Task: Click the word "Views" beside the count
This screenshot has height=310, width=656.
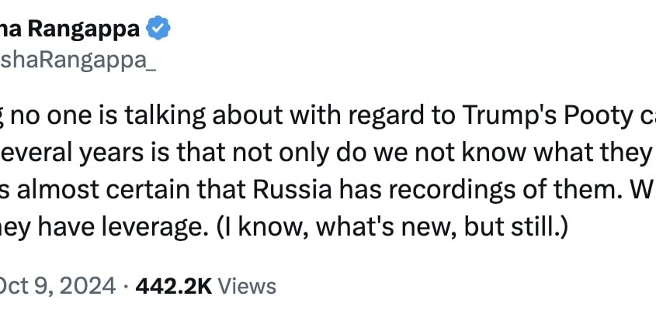Action: 247,286
